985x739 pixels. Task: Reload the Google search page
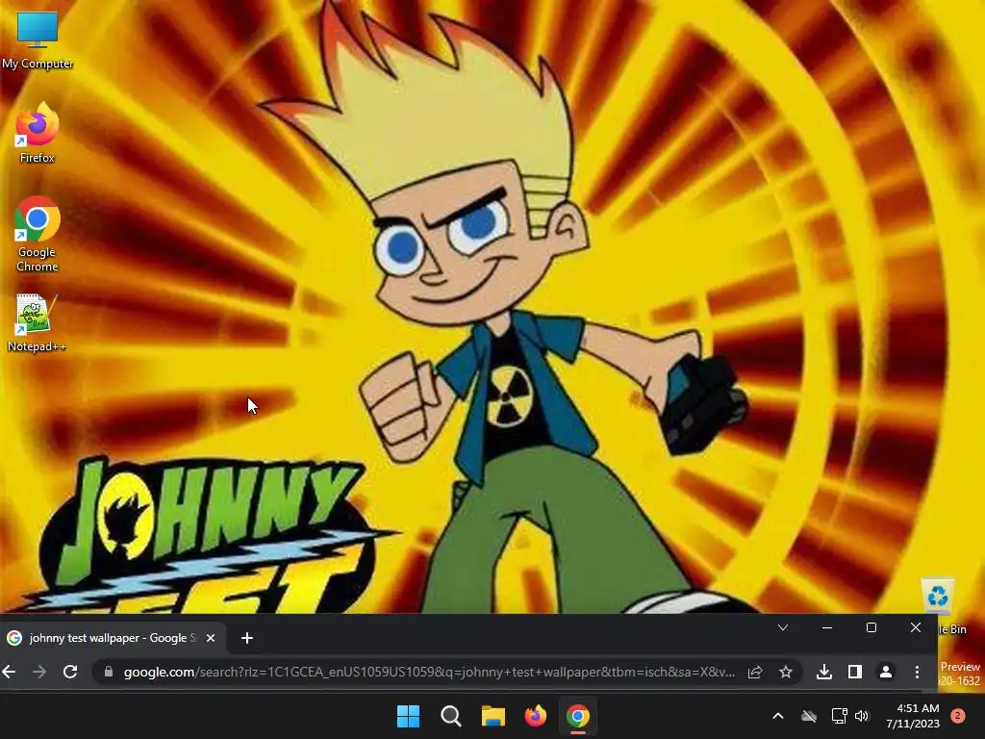tap(69, 672)
